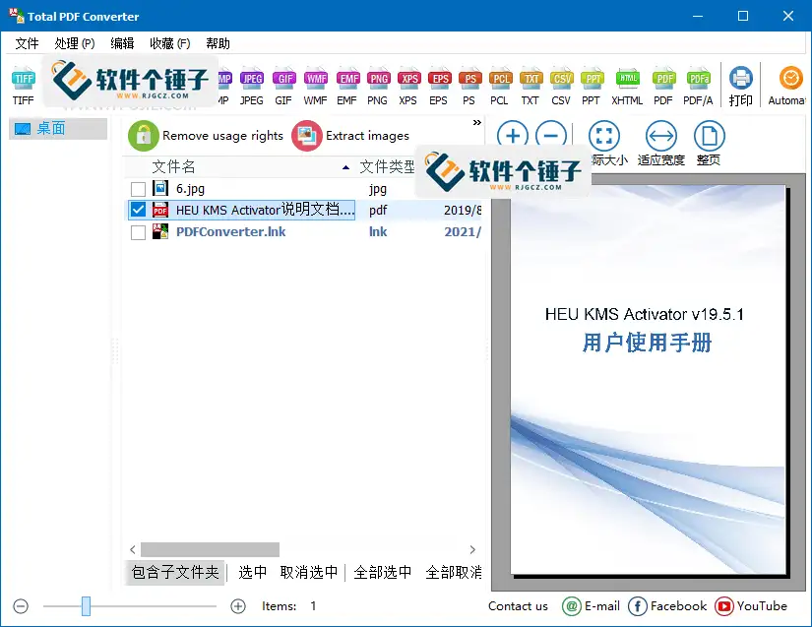Open the 处理(P) menu
The height and width of the screenshot is (627, 812).
(74, 42)
